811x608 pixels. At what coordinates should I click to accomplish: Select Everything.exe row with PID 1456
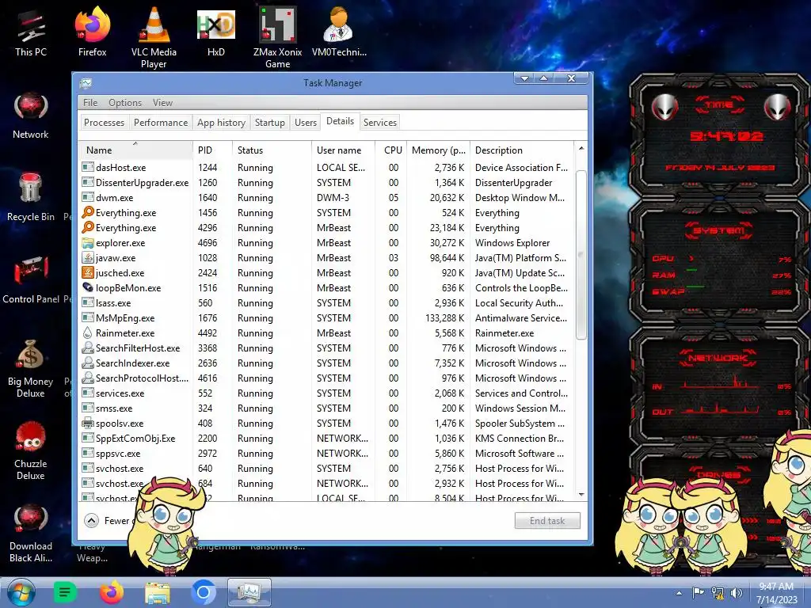click(x=326, y=213)
